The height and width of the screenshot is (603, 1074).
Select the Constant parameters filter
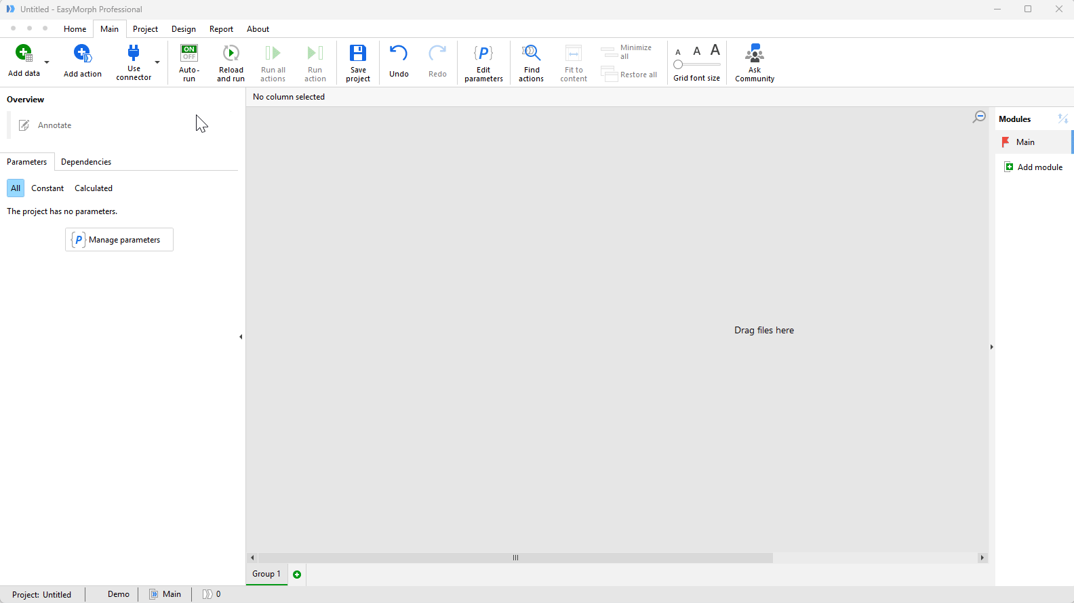click(x=47, y=188)
